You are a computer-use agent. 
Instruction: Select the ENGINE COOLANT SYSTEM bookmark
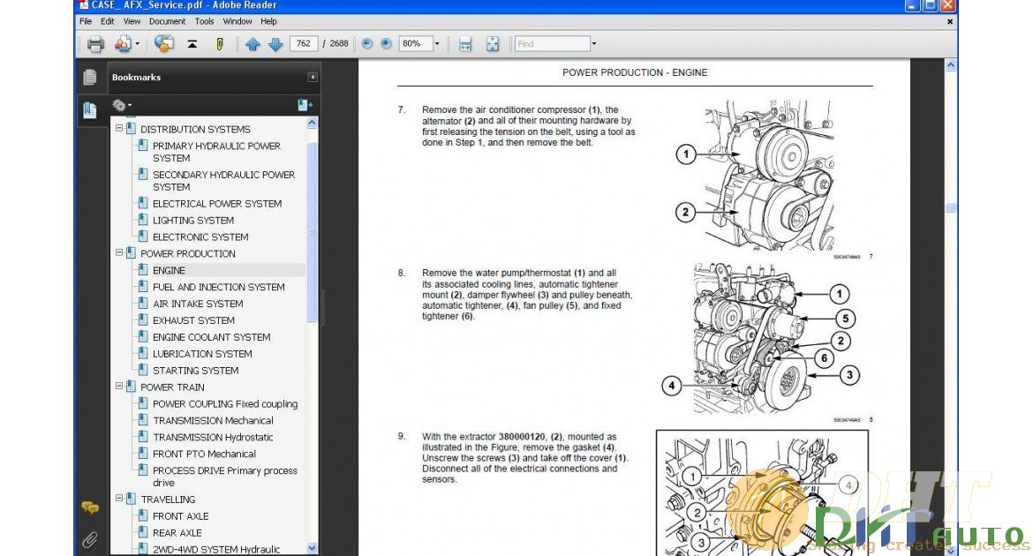(212, 336)
